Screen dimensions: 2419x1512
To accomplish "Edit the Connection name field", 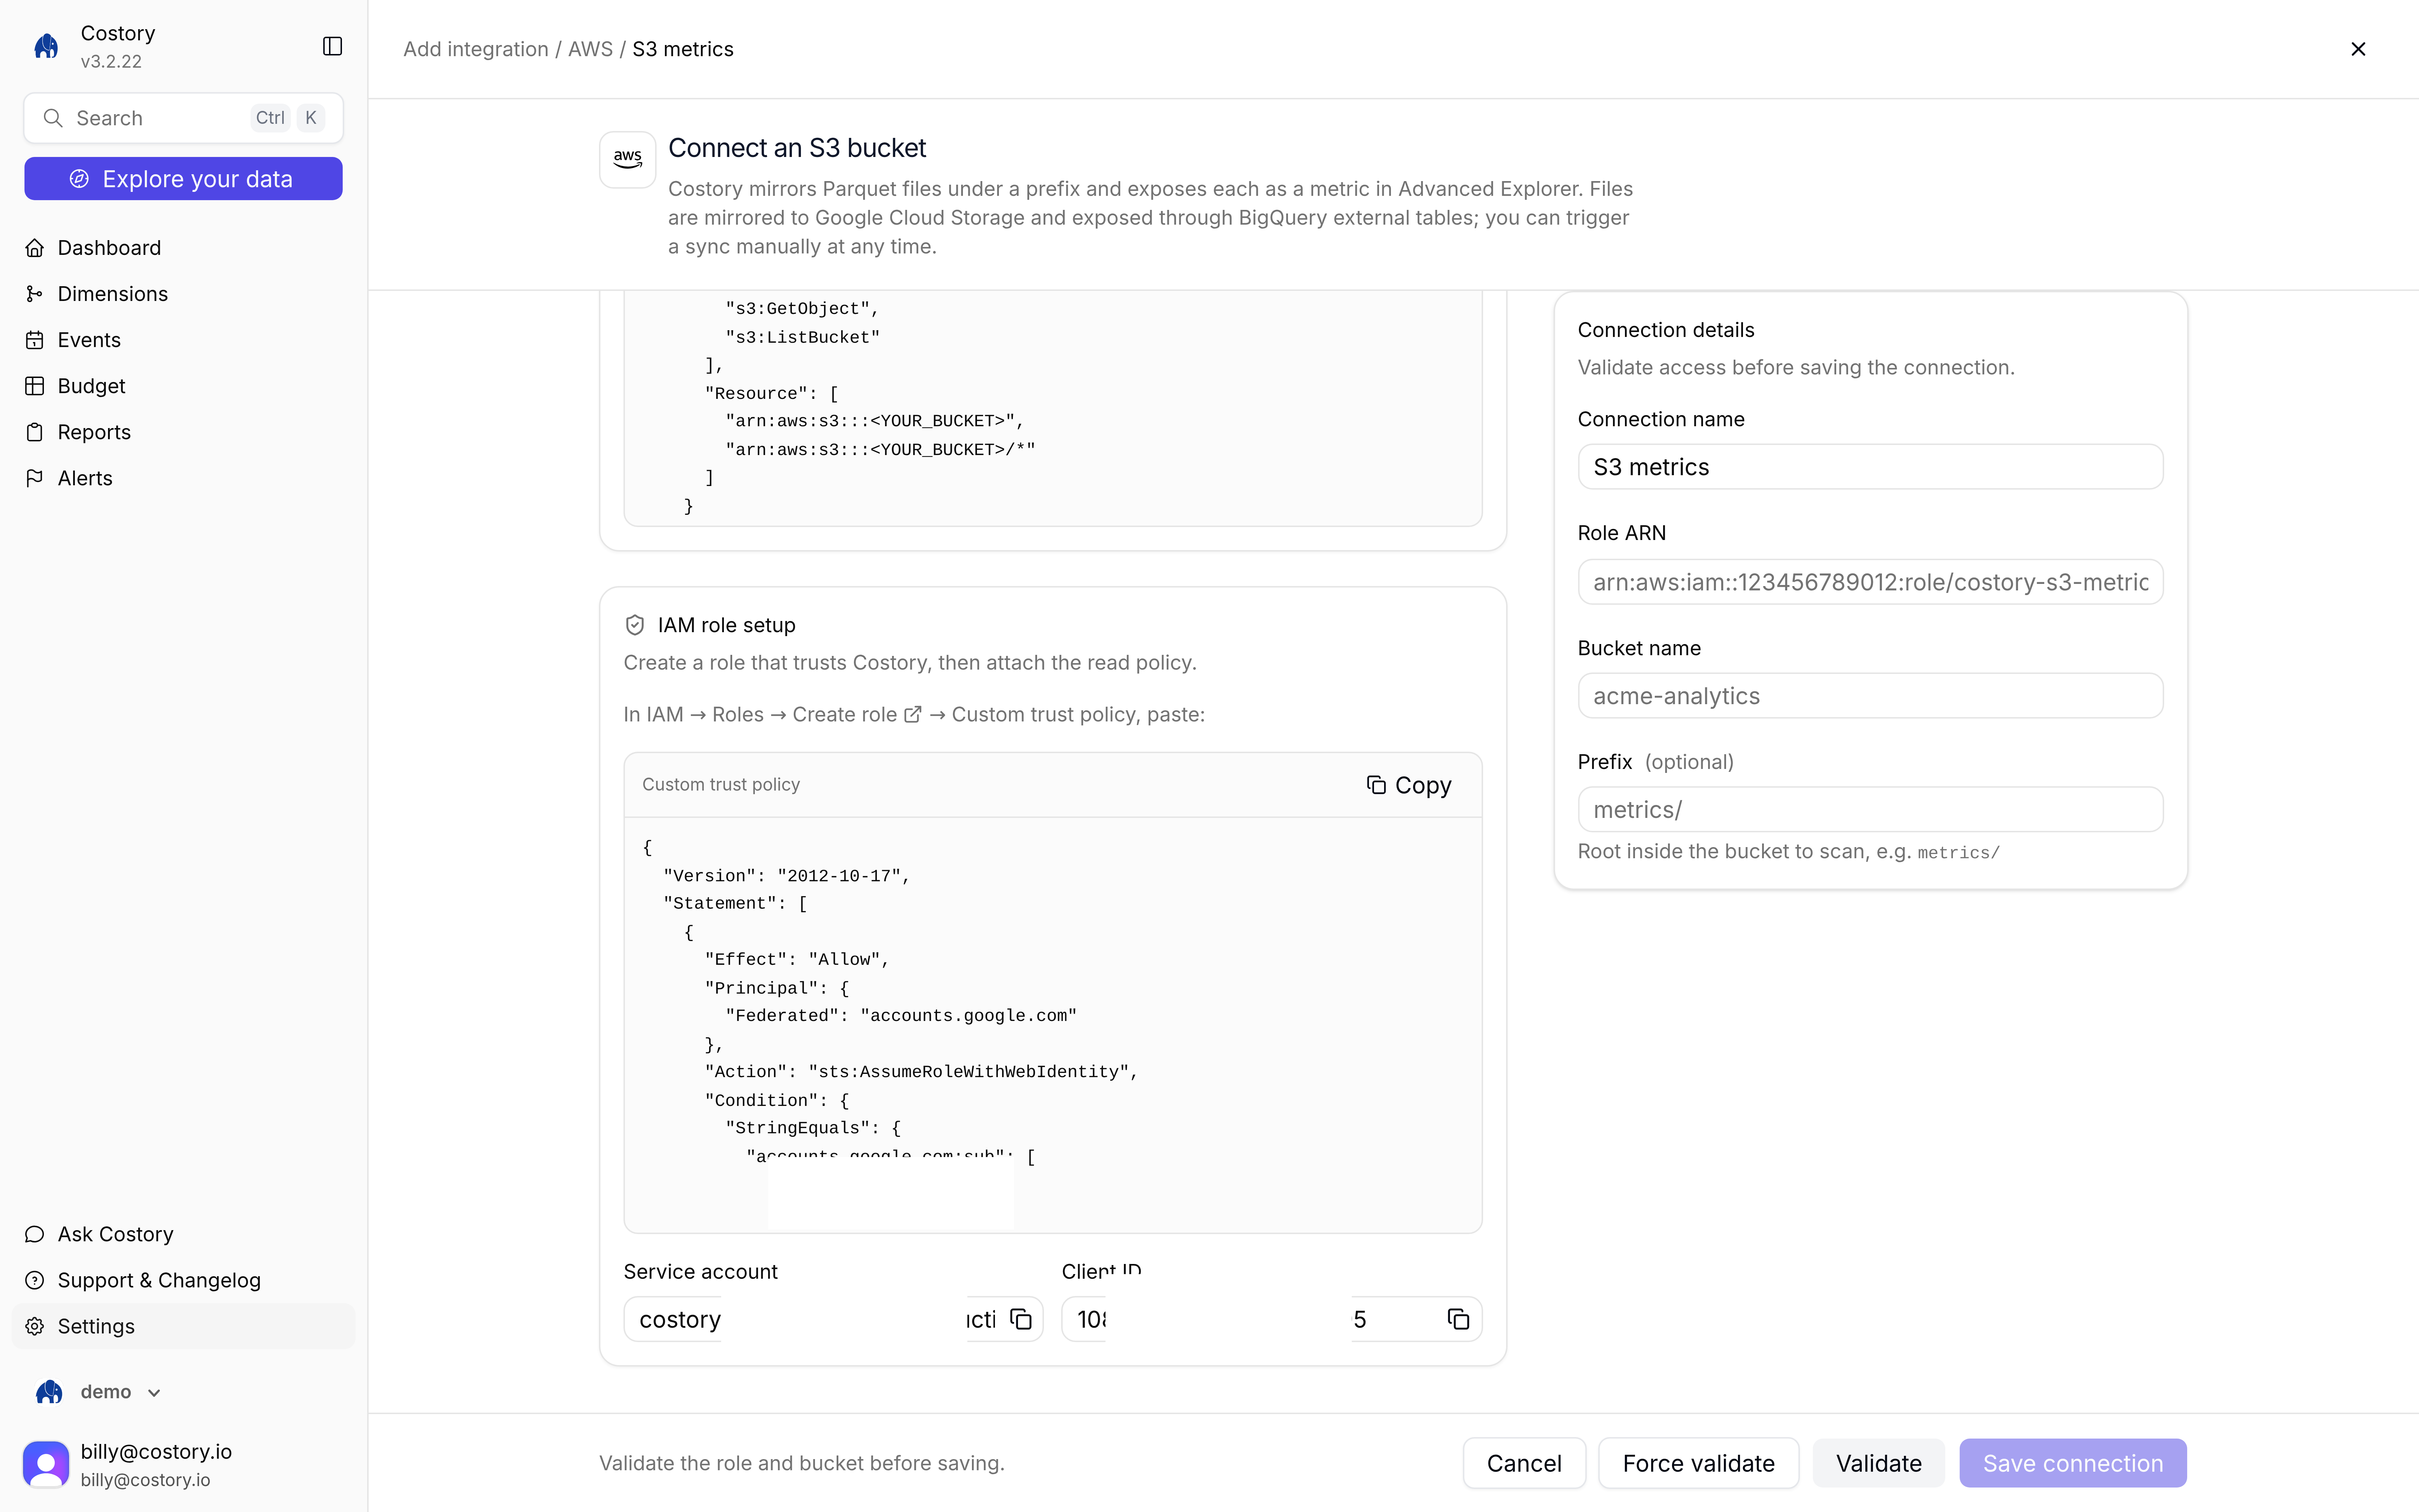I will [1870, 467].
